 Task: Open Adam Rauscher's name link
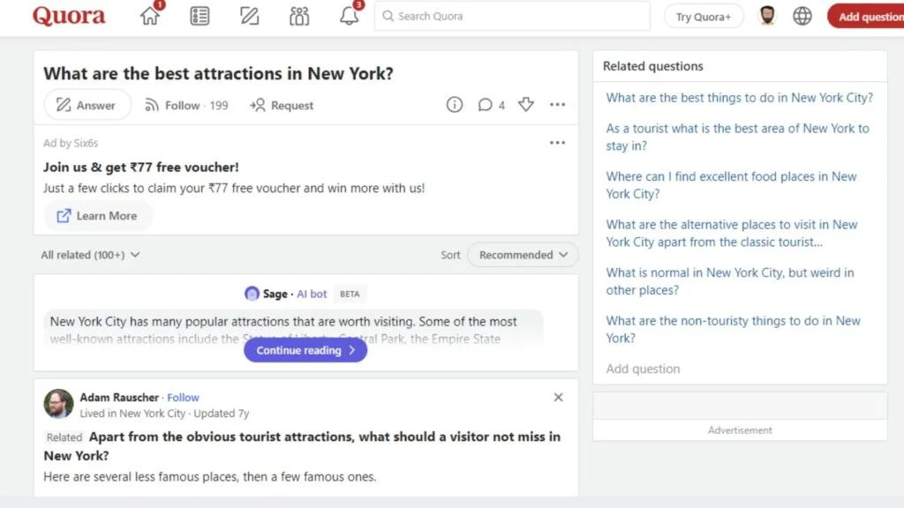pos(119,398)
